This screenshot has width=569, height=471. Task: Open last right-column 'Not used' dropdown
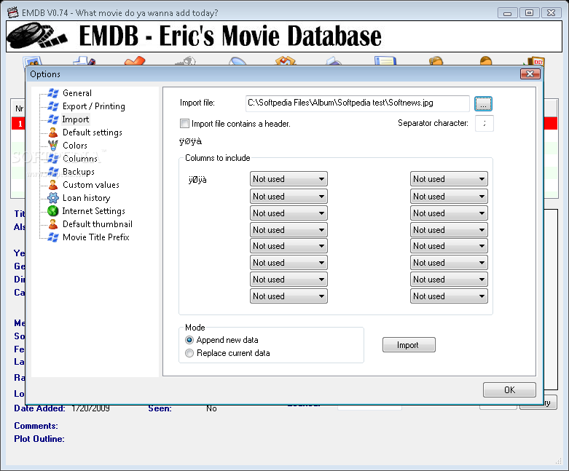(x=449, y=296)
